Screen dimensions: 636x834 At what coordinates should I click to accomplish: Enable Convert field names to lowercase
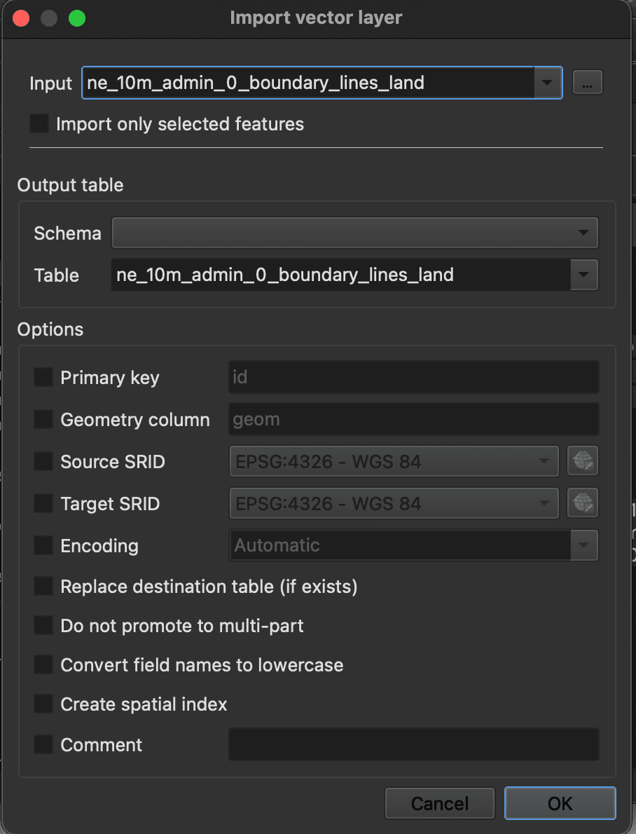click(42, 664)
